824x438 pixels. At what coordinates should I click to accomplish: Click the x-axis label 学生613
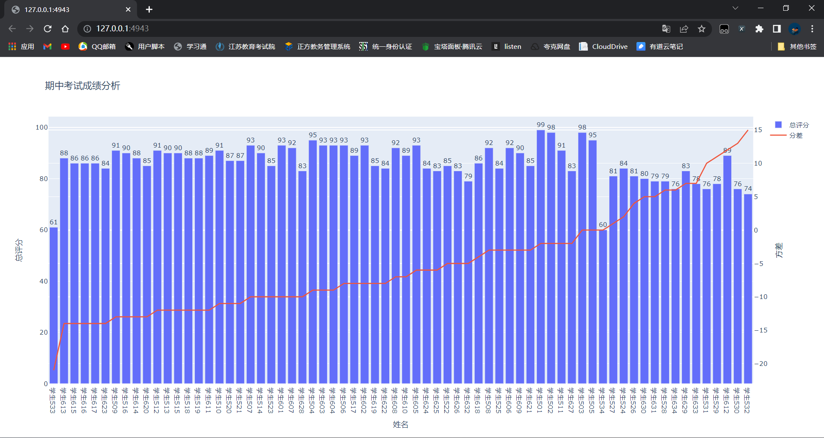tap(64, 401)
